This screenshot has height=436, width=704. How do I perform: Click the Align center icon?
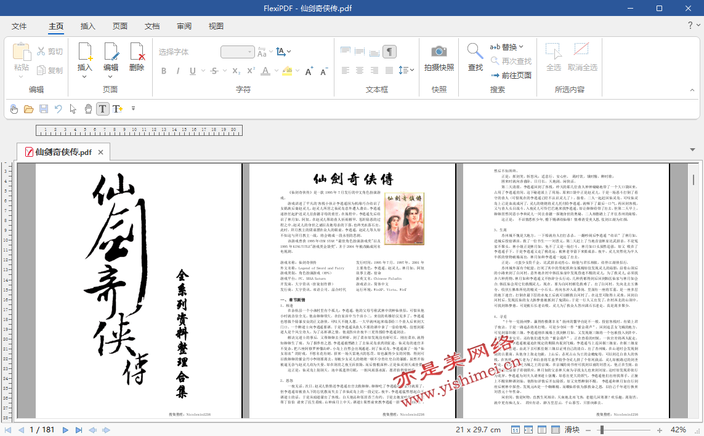click(360, 70)
